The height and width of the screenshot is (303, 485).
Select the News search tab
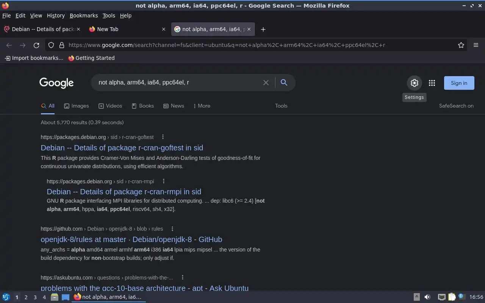[174, 106]
